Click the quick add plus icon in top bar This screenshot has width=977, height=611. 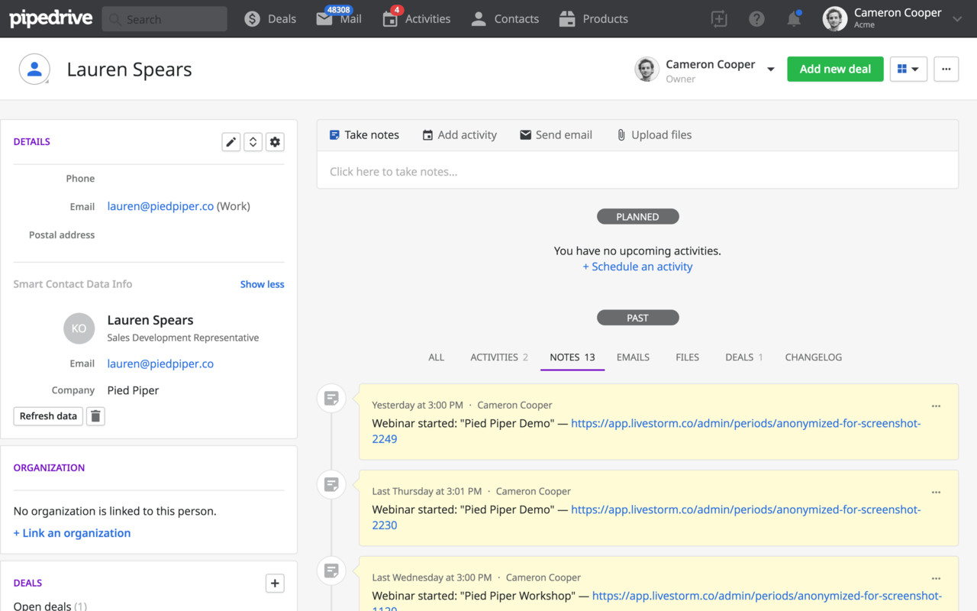[719, 19]
